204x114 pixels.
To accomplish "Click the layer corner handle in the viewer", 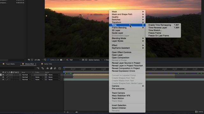I will pyautogui.click(x=47, y=16).
